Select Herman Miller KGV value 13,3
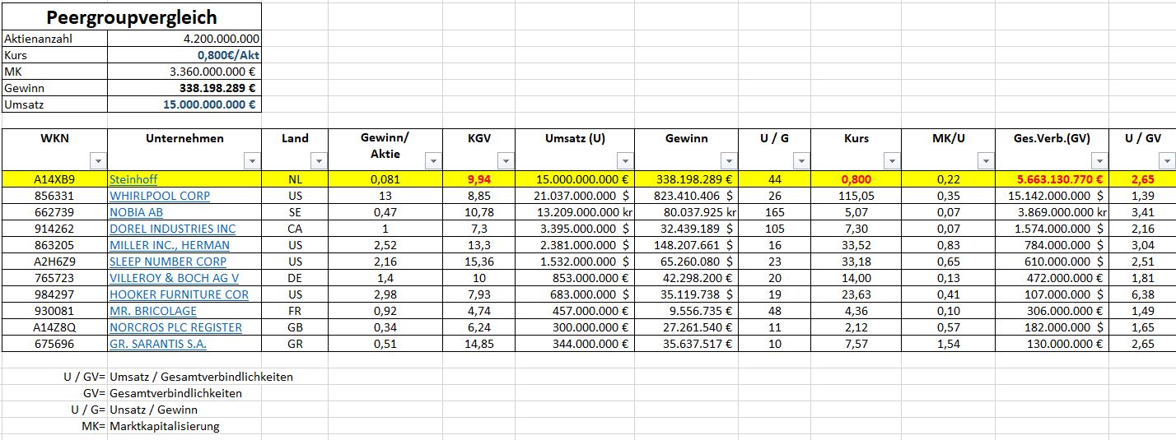 (479, 245)
